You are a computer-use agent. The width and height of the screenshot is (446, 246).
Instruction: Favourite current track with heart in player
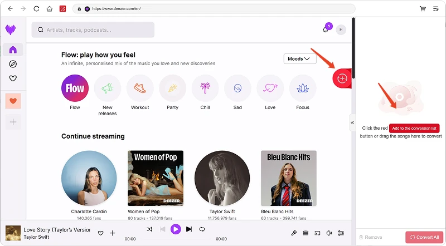(100, 233)
